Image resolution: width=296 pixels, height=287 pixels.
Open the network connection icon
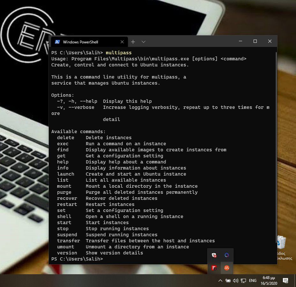[243, 281]
